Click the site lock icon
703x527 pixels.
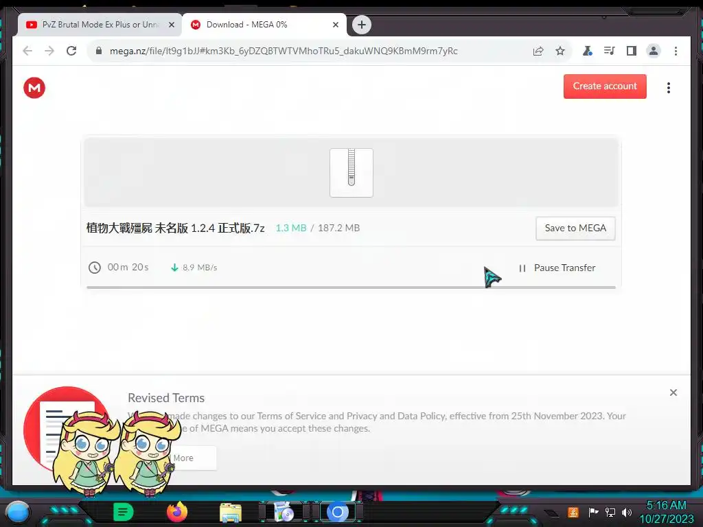(x=99, y=51)
